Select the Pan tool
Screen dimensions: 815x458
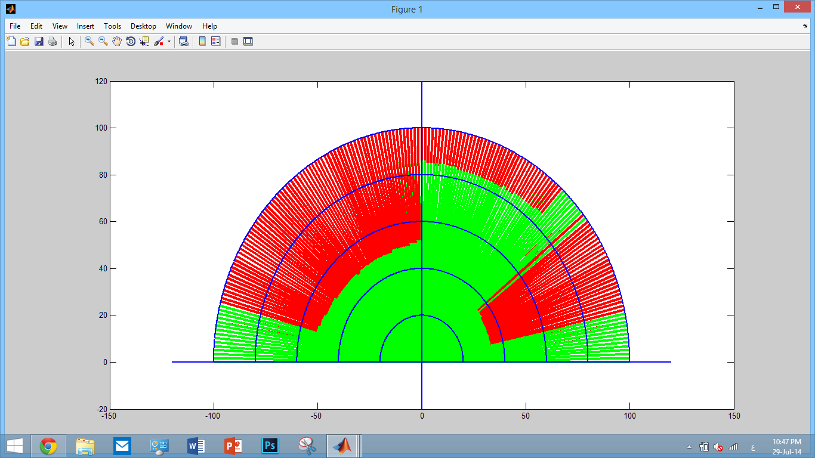tap(116, 42)
